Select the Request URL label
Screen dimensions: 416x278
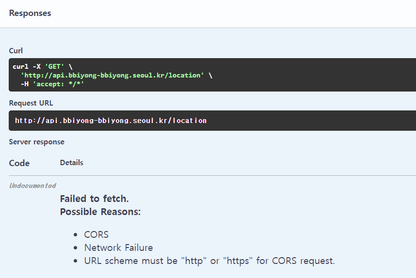point(31,103)
